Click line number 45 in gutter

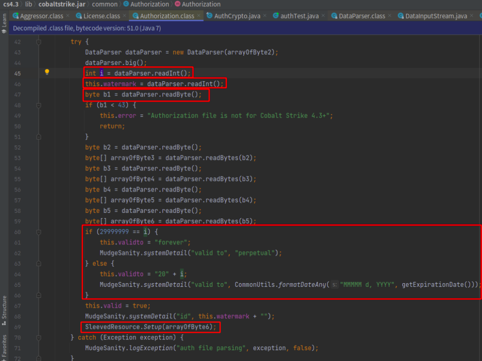(x=17, y=74)
